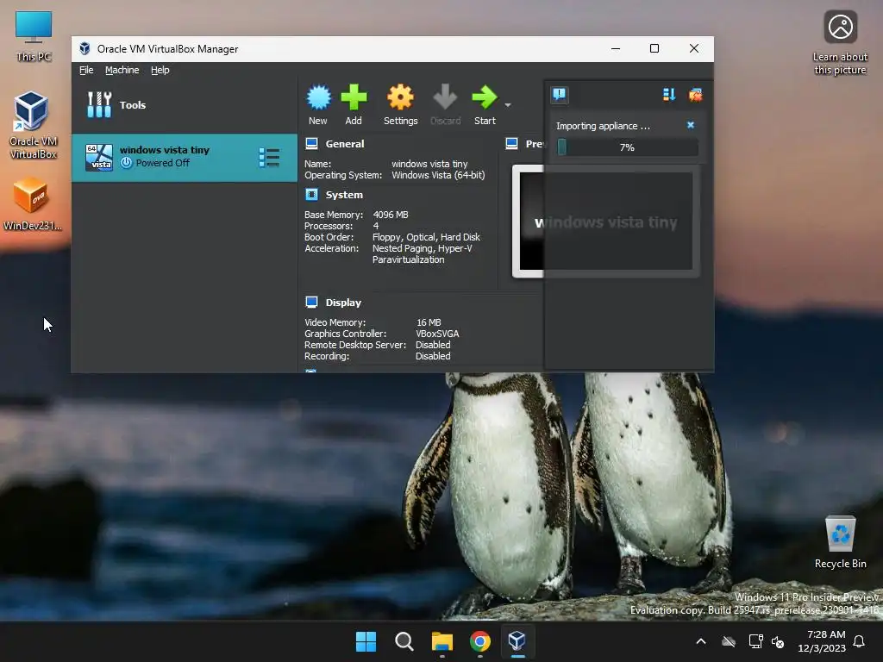Click the import progress bar at 7%
This screenshot has height=662, width=883.
[627, 147]
